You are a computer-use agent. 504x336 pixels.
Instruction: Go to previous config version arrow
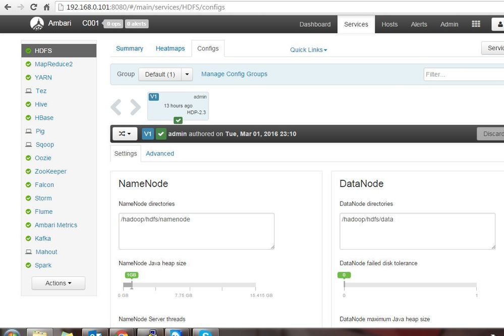pos(116,107)
